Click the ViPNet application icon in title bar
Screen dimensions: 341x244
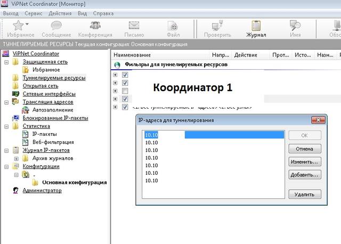pyautogui.click(x=4, y=4)
